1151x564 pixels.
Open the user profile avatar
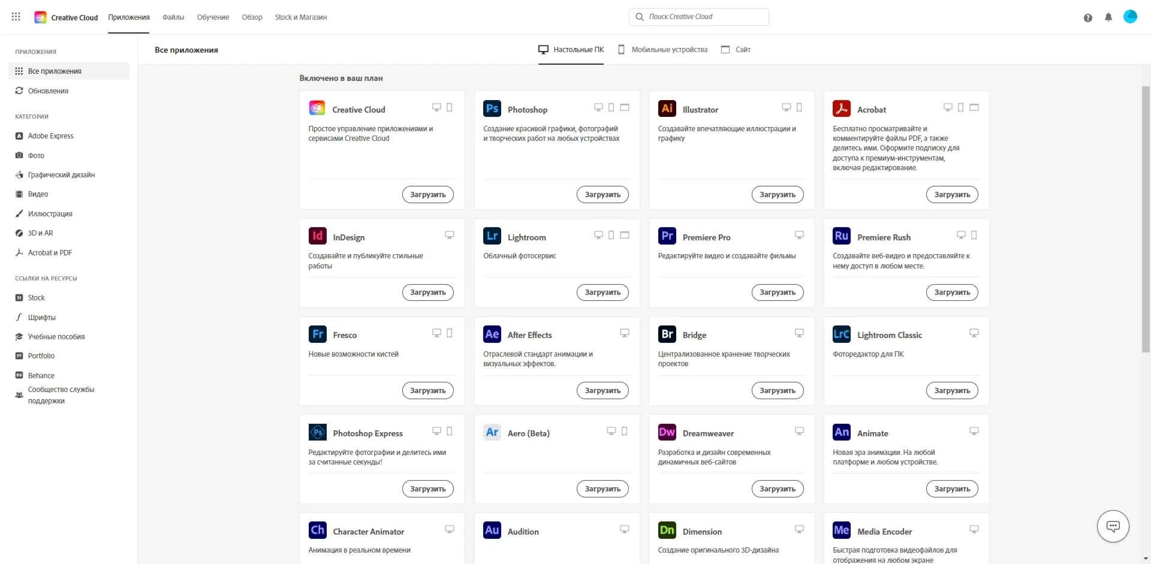tap(1130, 17)
